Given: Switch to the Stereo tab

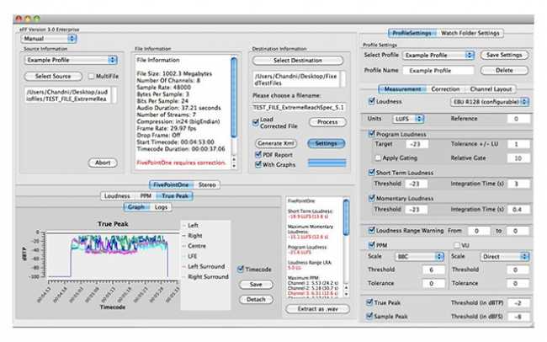Looking at the screenshot, I should (x=207, y=184).
